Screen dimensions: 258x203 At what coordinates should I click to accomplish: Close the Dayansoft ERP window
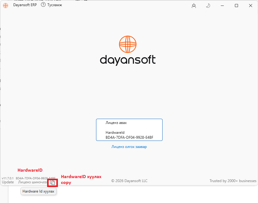pyautogui.click(x=251, y=6)
